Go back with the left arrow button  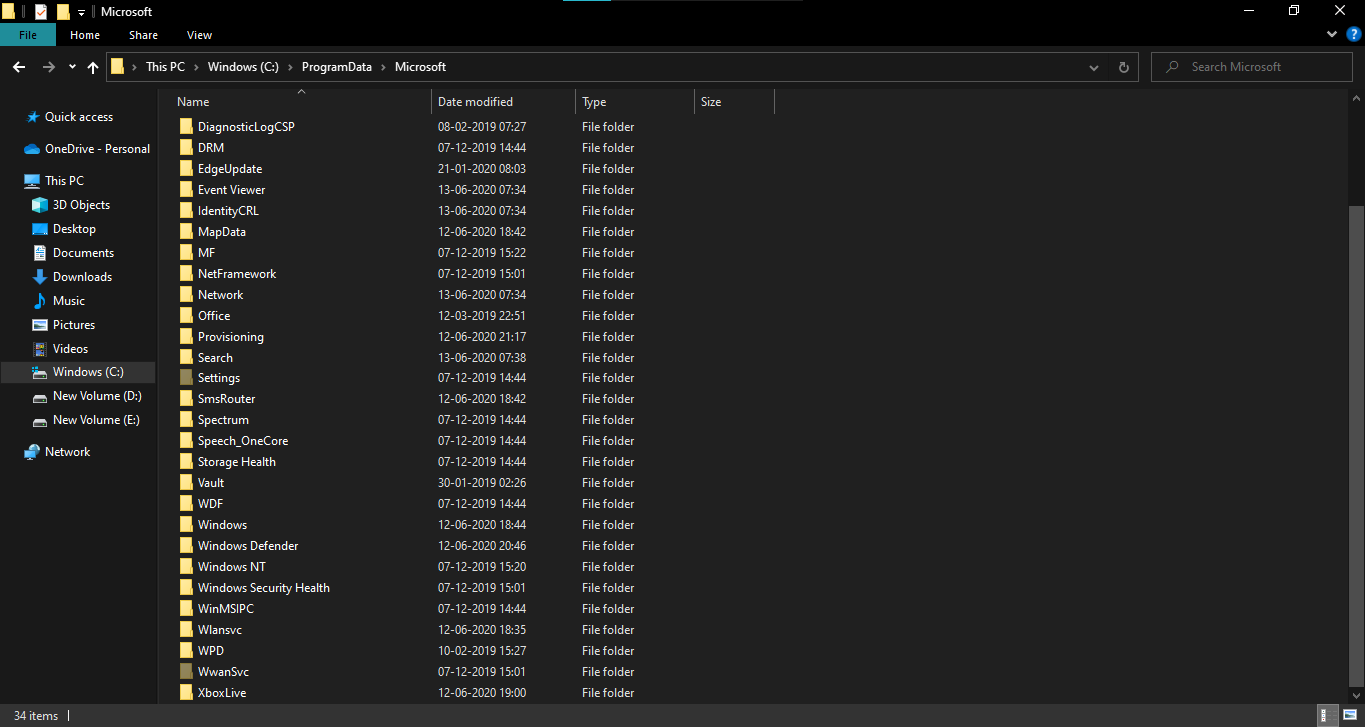(19, 67)
